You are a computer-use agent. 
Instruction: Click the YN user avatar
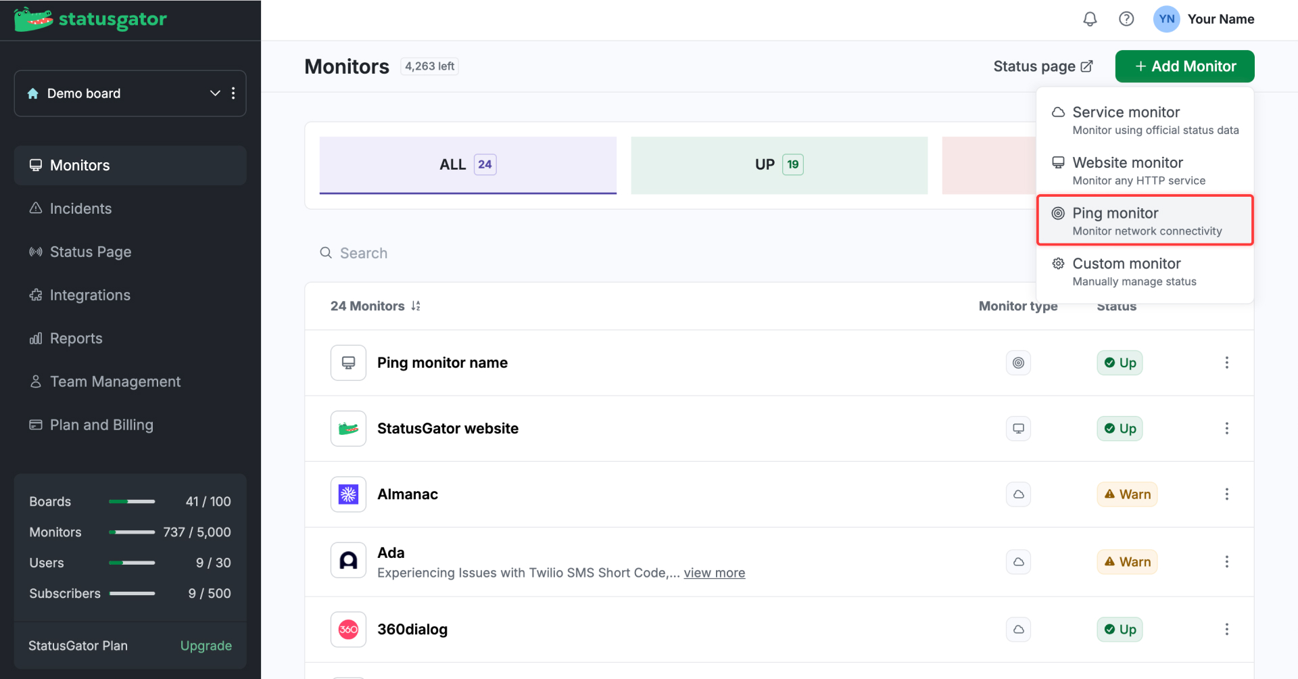click(1166, 19)
